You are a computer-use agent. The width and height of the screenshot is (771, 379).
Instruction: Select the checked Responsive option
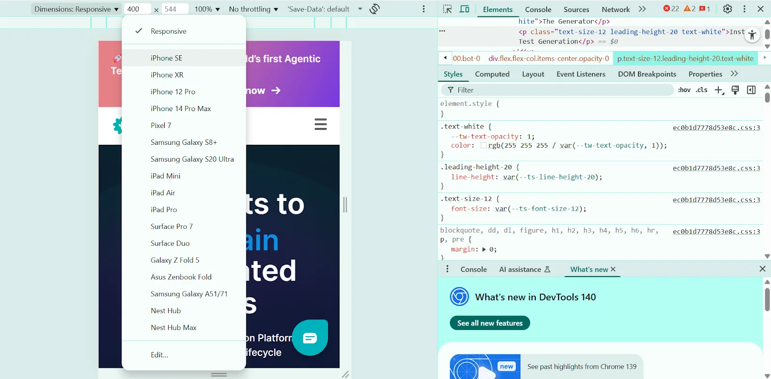184,31
